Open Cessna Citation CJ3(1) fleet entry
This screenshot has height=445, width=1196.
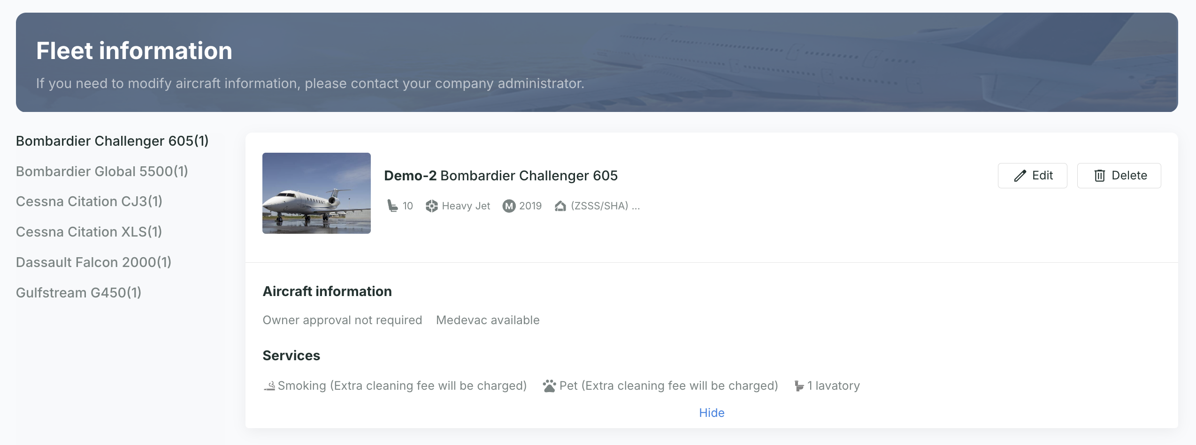(89, 201)
